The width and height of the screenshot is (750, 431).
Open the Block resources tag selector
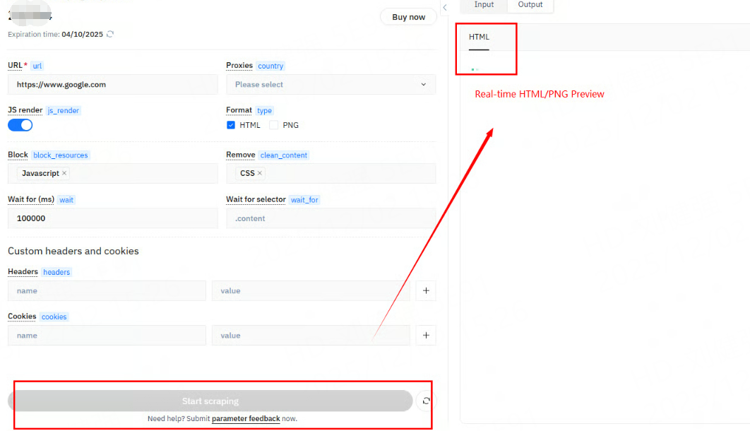point(141,174)
